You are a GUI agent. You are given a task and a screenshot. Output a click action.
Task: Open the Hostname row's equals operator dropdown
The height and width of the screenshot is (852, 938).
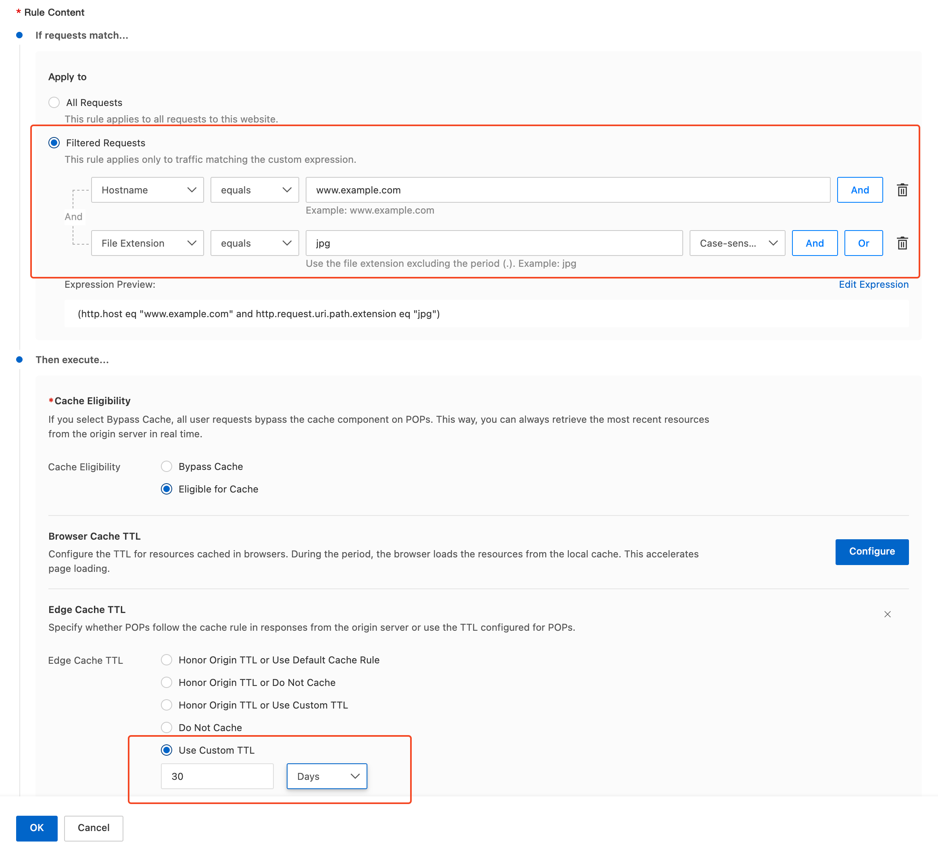pos(254,190)
